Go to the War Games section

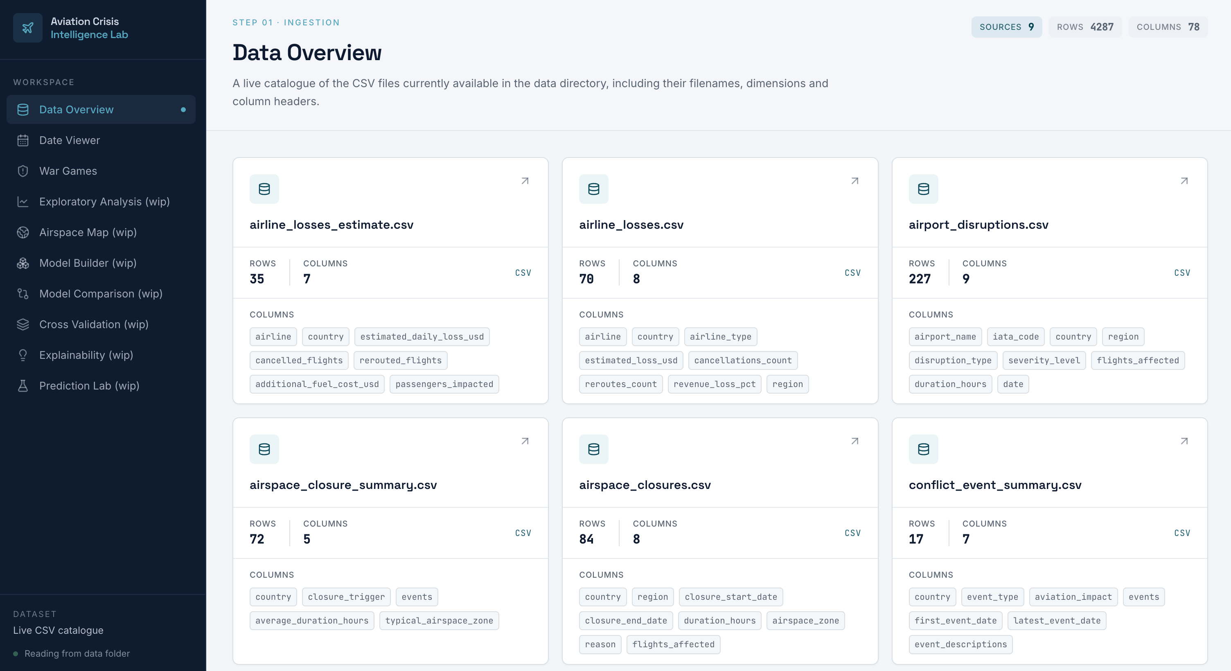click(101, 171)
